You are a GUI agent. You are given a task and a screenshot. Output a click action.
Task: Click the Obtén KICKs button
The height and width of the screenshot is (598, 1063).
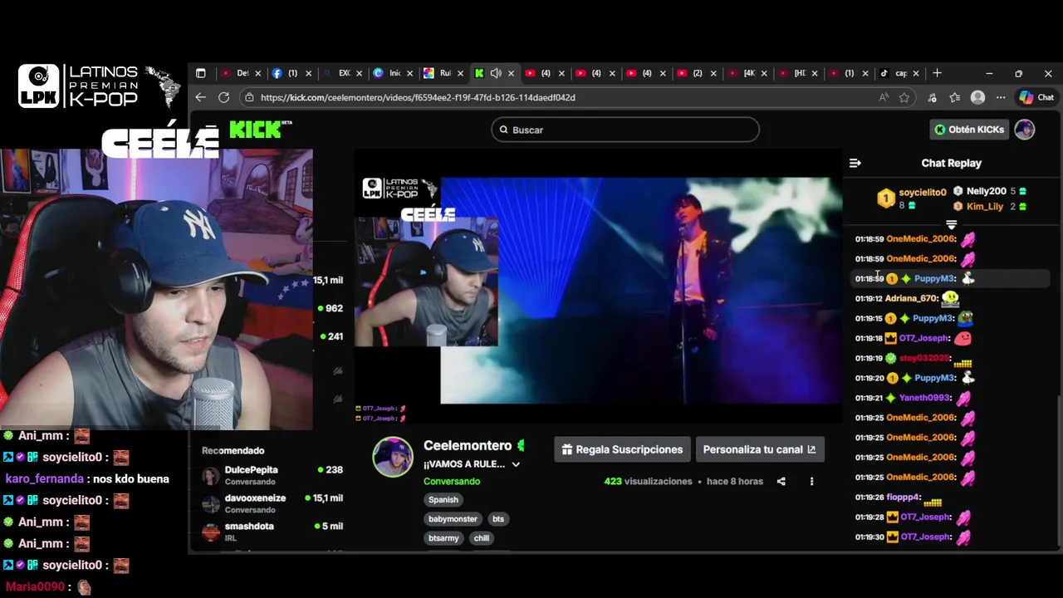pos(968,130)
